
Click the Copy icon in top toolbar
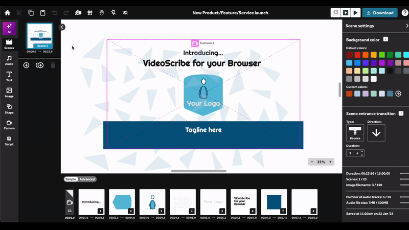31,13
